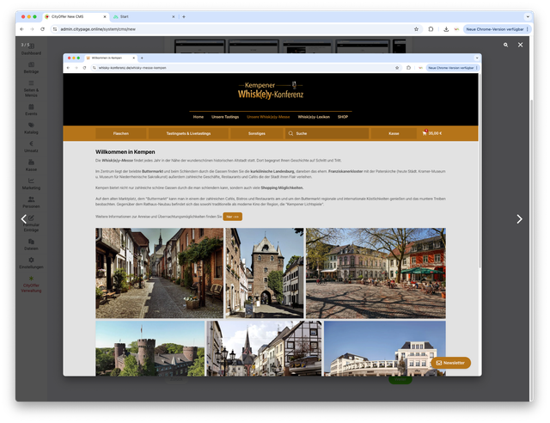Open Dashboard in the CMS sidebar

pyautogui.click(x=31, y=50)
